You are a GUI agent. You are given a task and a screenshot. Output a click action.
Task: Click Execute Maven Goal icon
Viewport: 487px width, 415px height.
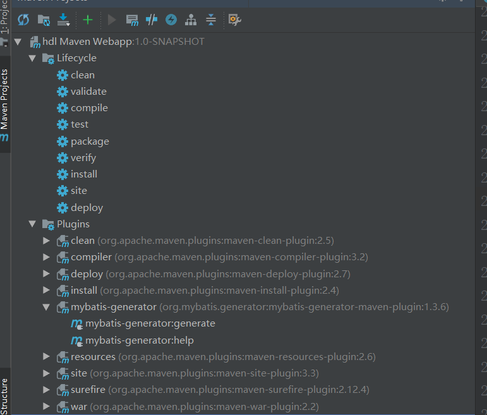(x=132, y=20)
